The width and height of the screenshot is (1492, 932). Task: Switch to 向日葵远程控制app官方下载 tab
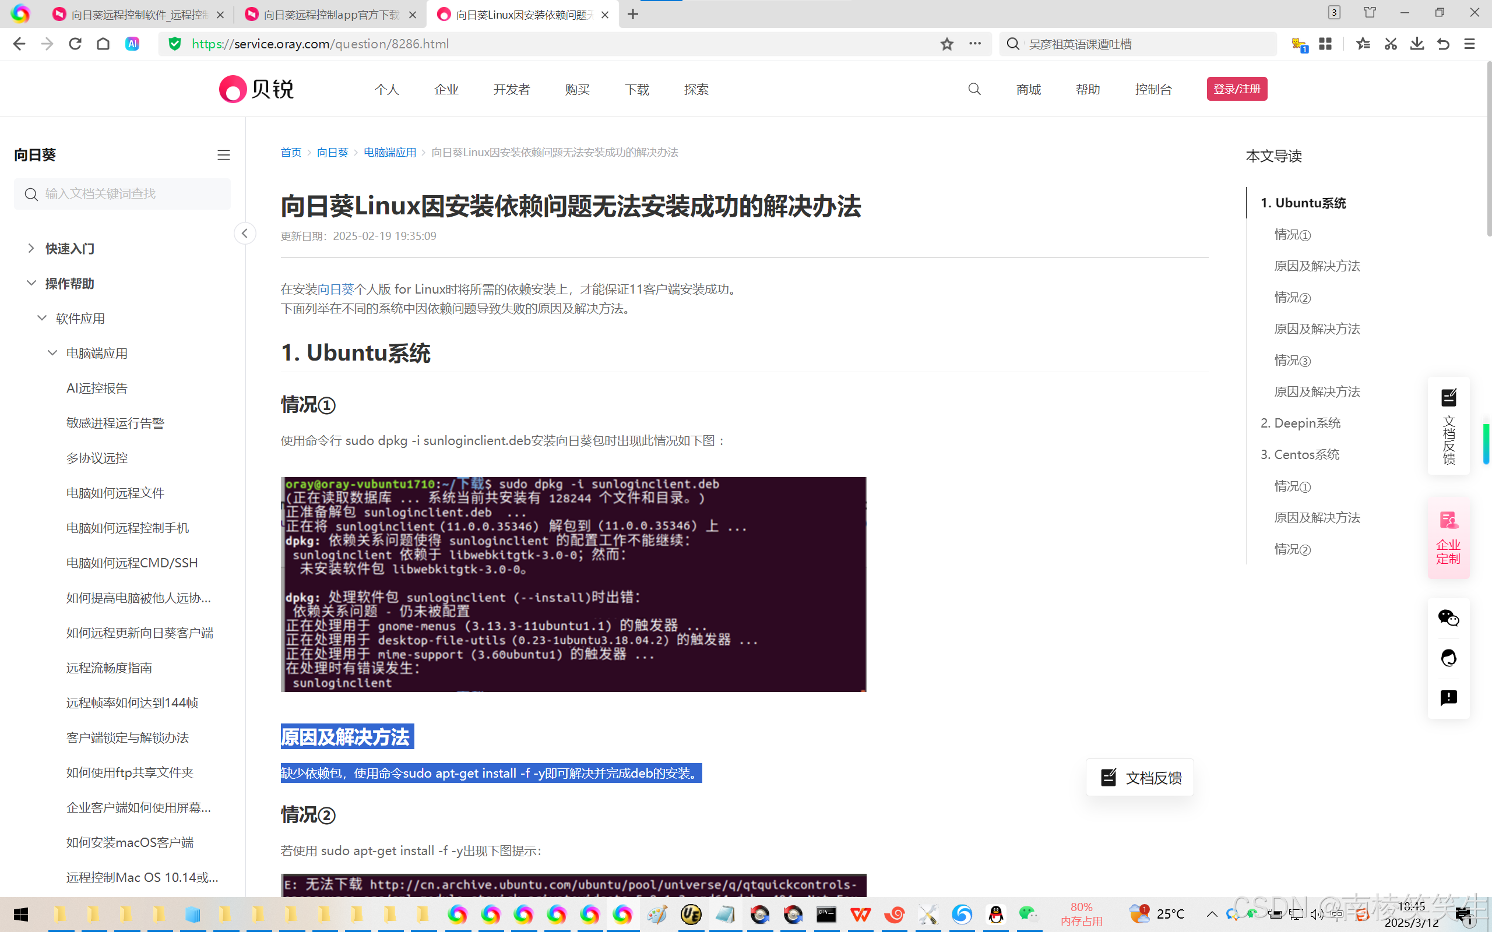click(329, 14)
